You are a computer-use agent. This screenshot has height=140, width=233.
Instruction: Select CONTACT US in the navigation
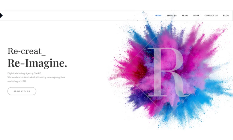(211, 16)
